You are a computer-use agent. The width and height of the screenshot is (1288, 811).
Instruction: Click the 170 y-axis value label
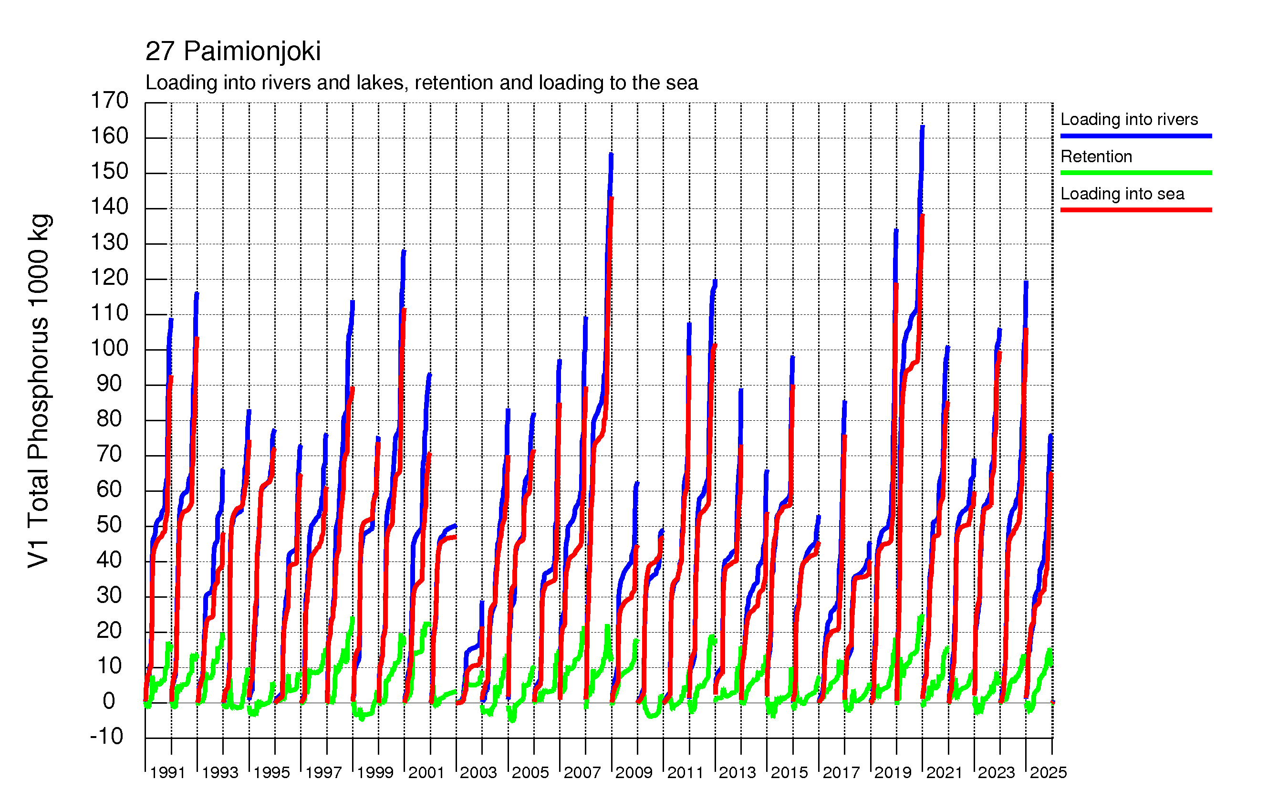(x=109, y=101)
